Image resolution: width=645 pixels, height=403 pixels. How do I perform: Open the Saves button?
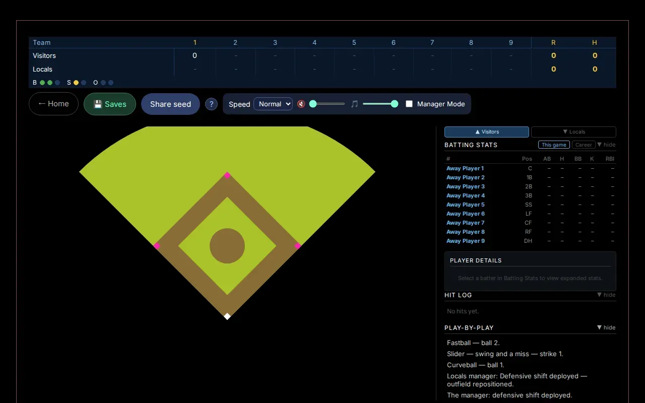coord(110,104)
